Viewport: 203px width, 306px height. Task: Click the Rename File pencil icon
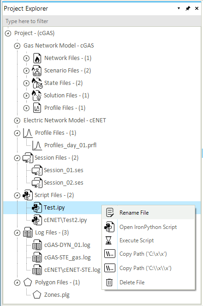point(110,212)
